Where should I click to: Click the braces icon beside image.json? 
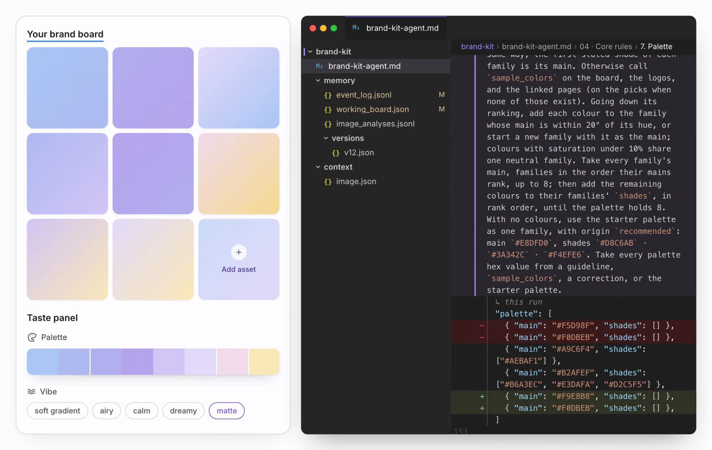tap(327, 182)
